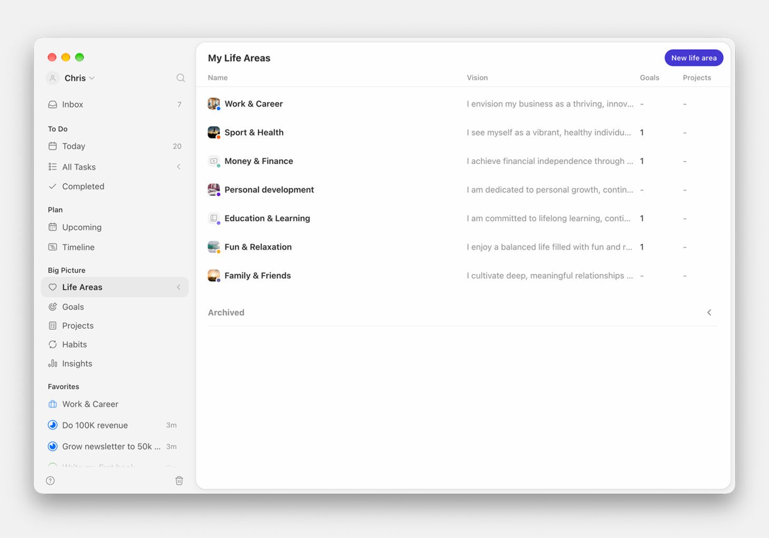The image size is (769, 538).
Task: Click the Chris profile avatar icon
Action: (53, 78)
